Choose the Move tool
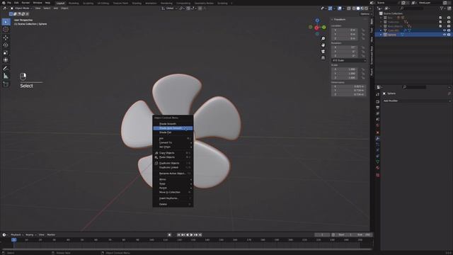Screen dimensions: 453x255 coord(6,38)
